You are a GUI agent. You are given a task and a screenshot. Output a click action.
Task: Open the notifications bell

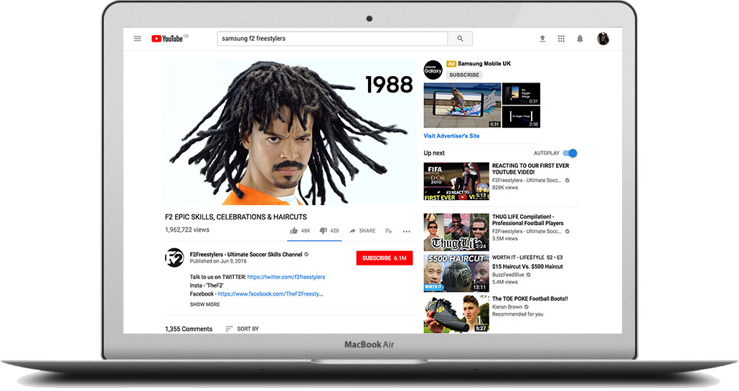coord(580,39)
